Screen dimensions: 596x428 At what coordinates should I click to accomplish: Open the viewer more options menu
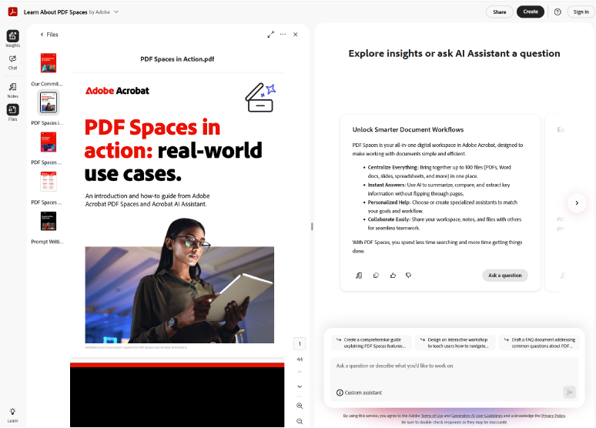[283, 34]
